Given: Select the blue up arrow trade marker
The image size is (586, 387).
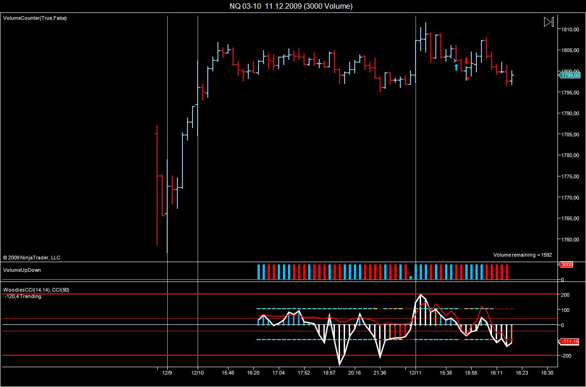Looking at the screenshot, I should tap(456, 68).
